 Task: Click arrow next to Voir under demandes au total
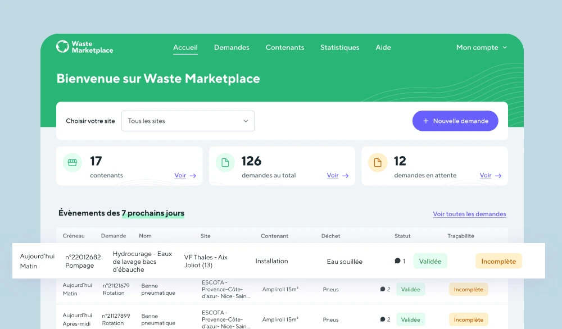[x=345, y=176]
